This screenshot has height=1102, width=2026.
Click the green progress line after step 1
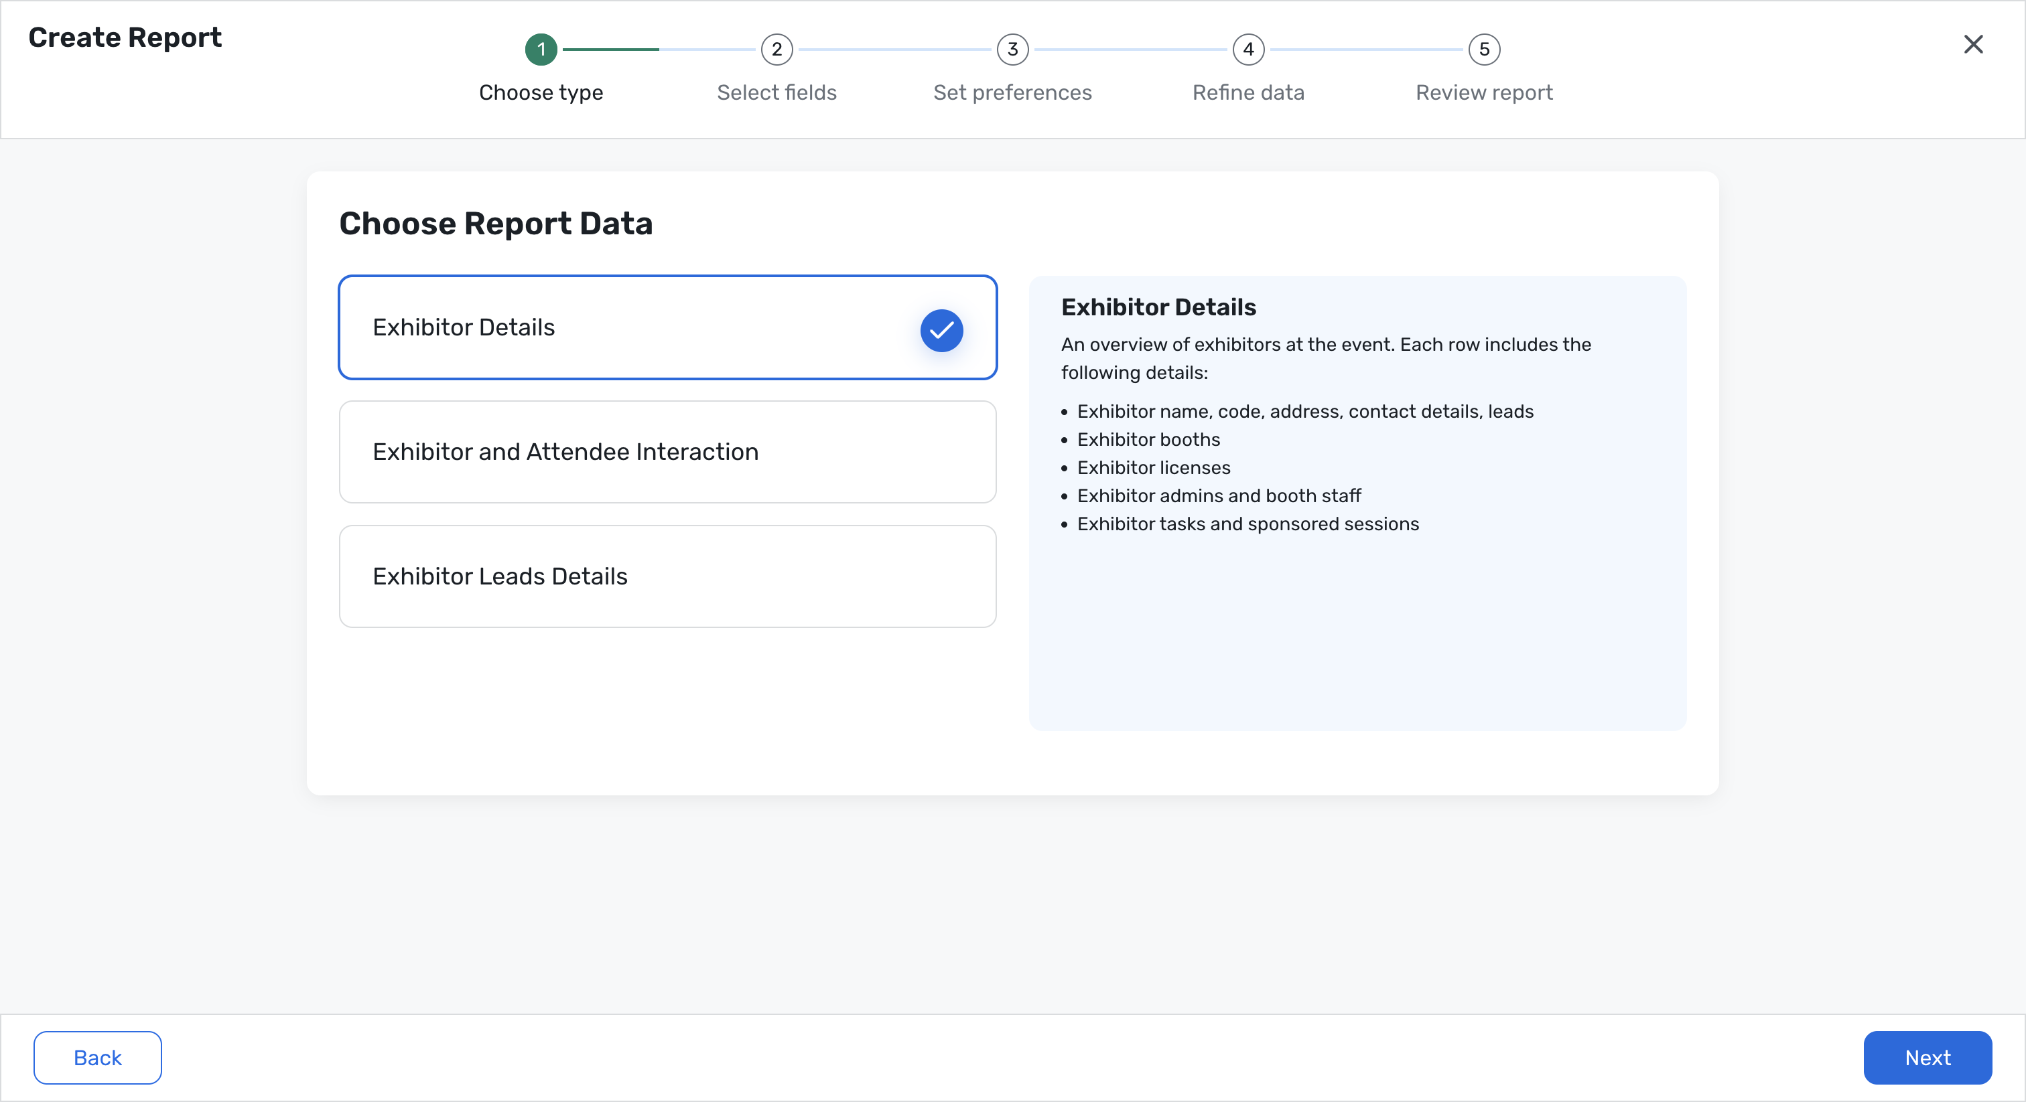tap(610, 50)
